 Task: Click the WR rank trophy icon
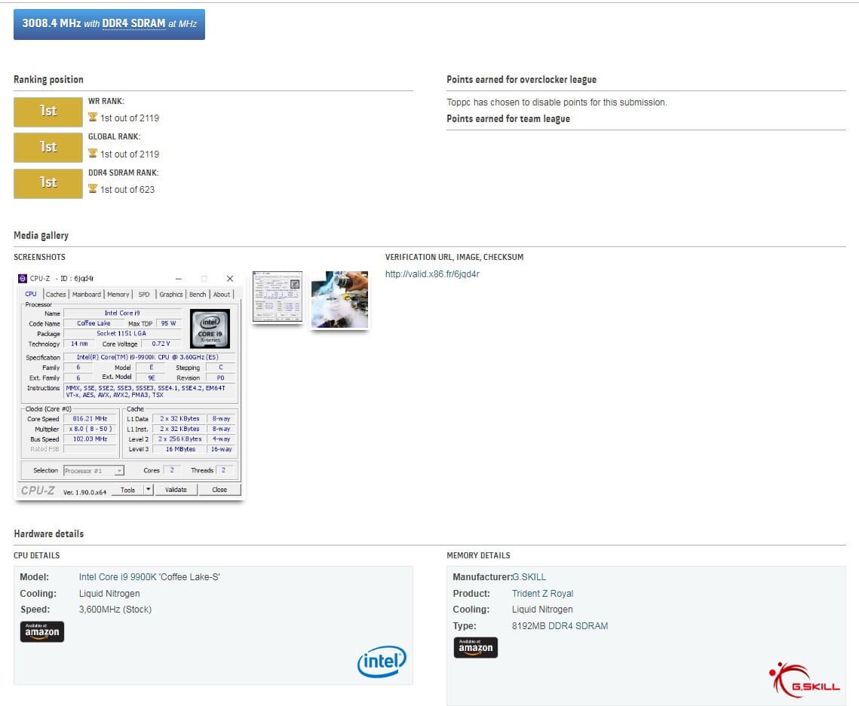93,117
